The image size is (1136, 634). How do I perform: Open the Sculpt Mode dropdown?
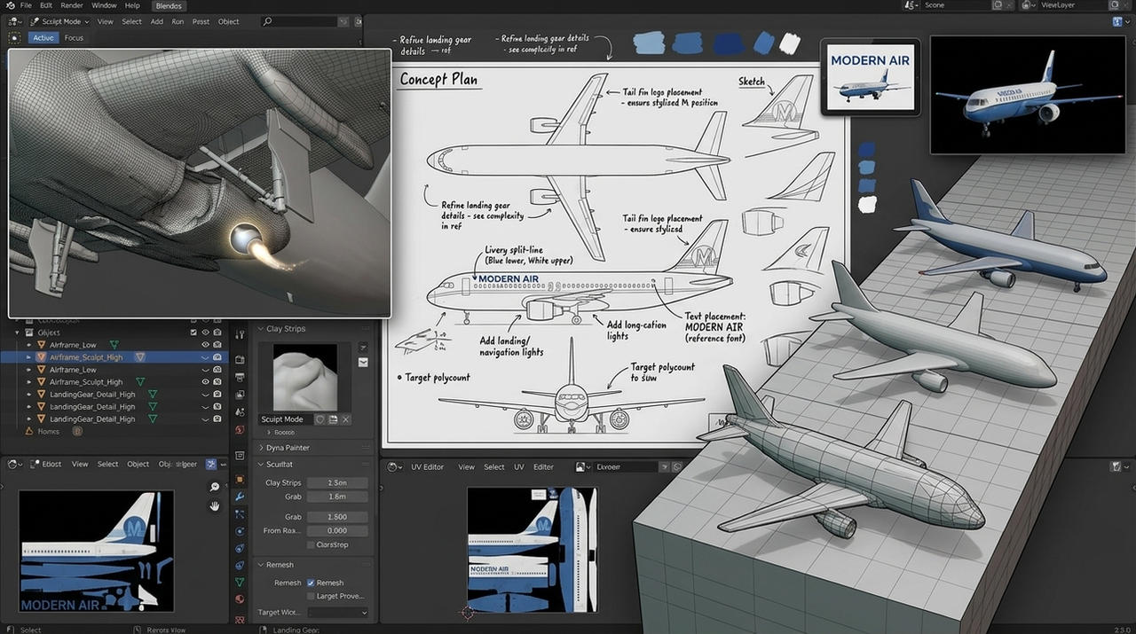59,21
